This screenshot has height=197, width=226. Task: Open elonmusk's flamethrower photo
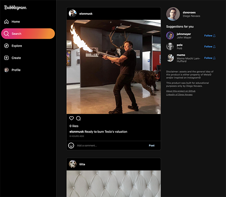coord(114,67)
